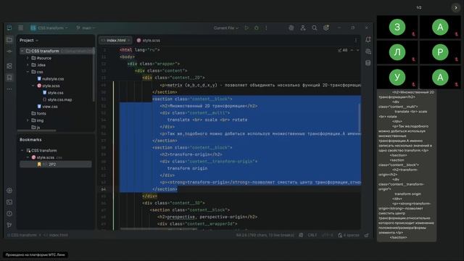Go to next meeting participants page
The height and width of the screenshot is (261, 464).
(456, 8)
